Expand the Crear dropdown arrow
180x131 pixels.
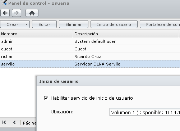27,24
